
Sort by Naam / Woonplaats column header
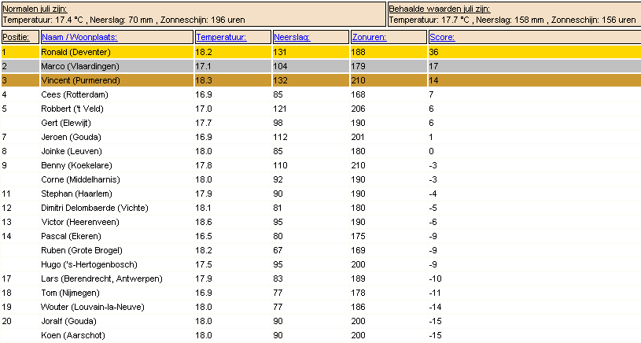pos(79,37)
